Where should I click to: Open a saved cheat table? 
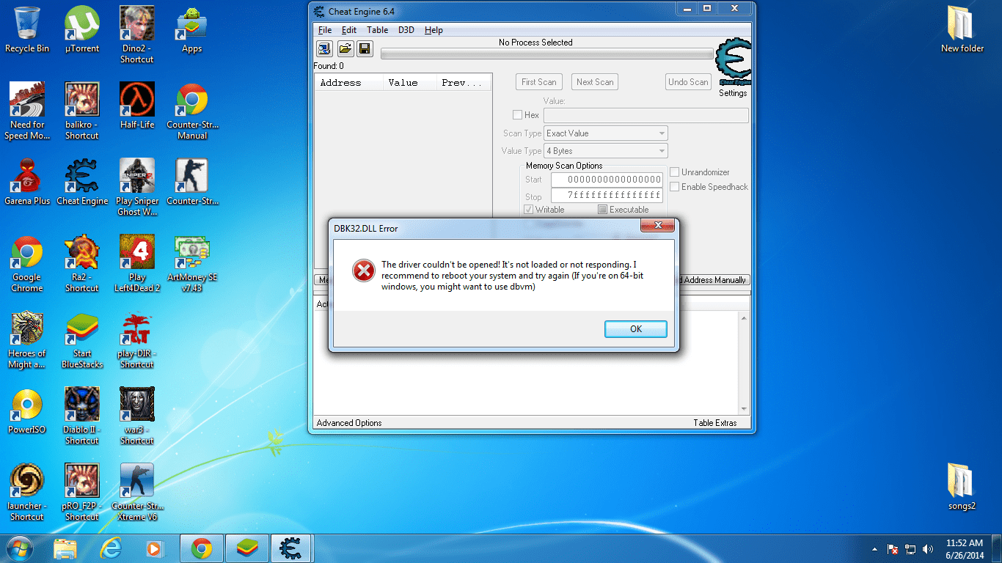pyautogui.click(x=344, y=48)
